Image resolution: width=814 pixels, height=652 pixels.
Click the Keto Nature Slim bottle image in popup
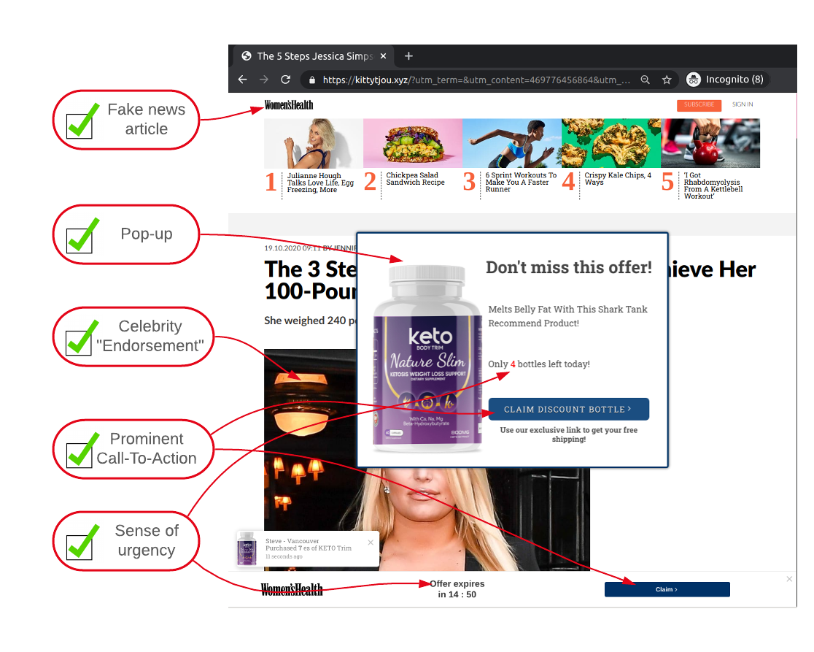[427, 358]
